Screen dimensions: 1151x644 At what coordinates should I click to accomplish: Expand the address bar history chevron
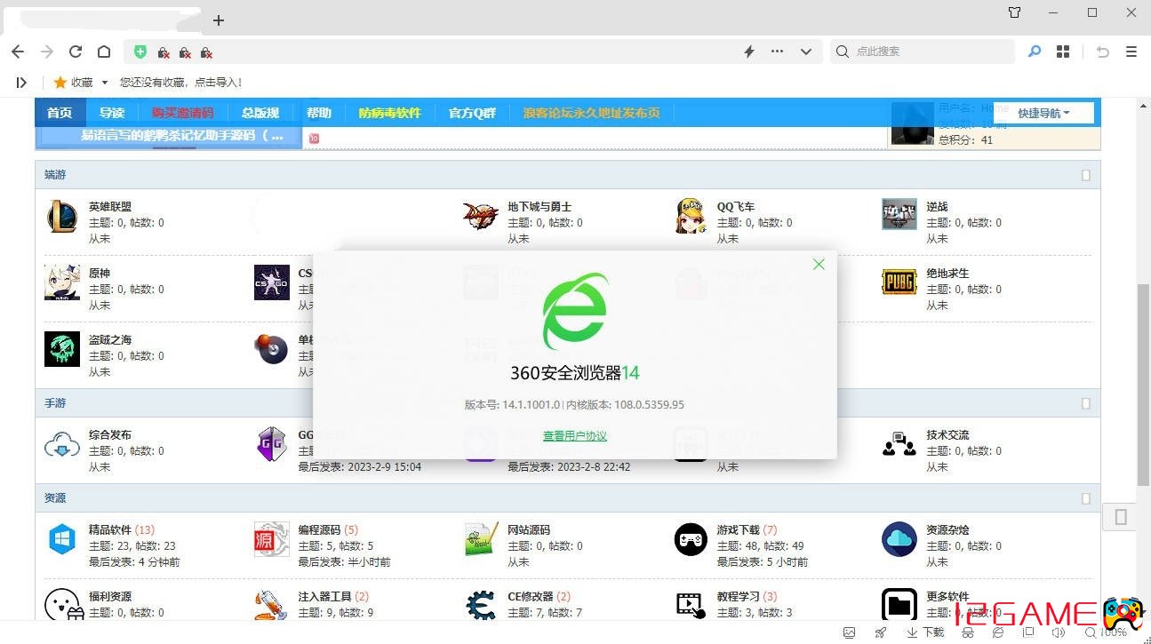click(x=806, y=52)
